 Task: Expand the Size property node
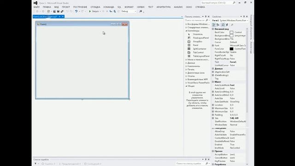click(213, 118)
